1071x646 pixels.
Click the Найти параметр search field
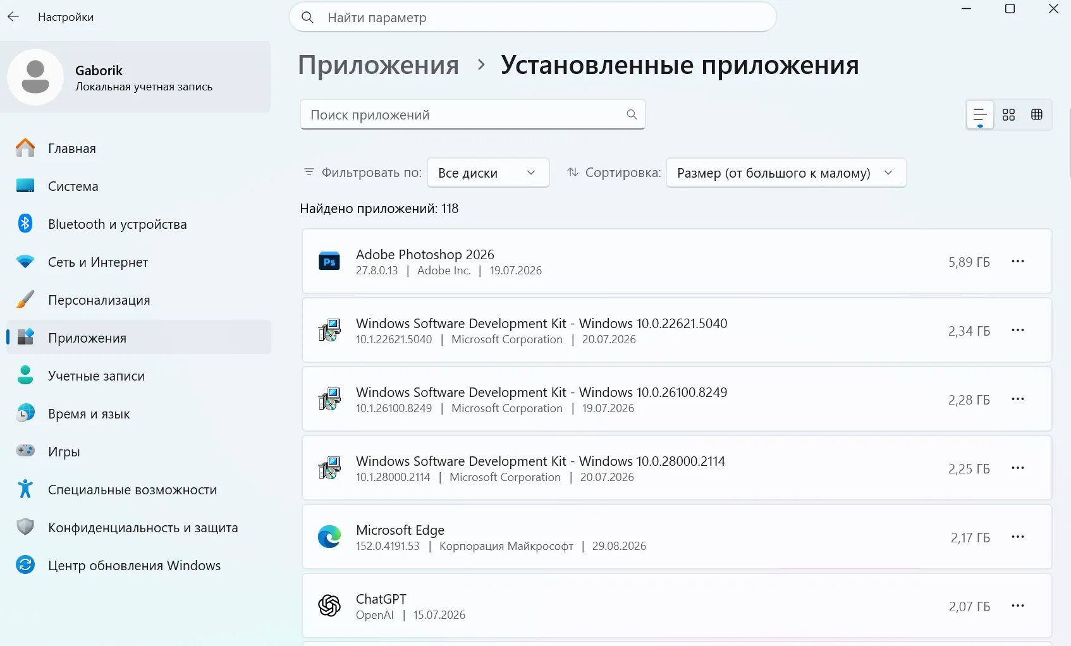533,18
